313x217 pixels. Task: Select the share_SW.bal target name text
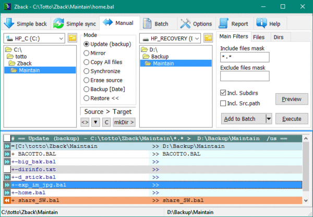click(x=183, y=200)
